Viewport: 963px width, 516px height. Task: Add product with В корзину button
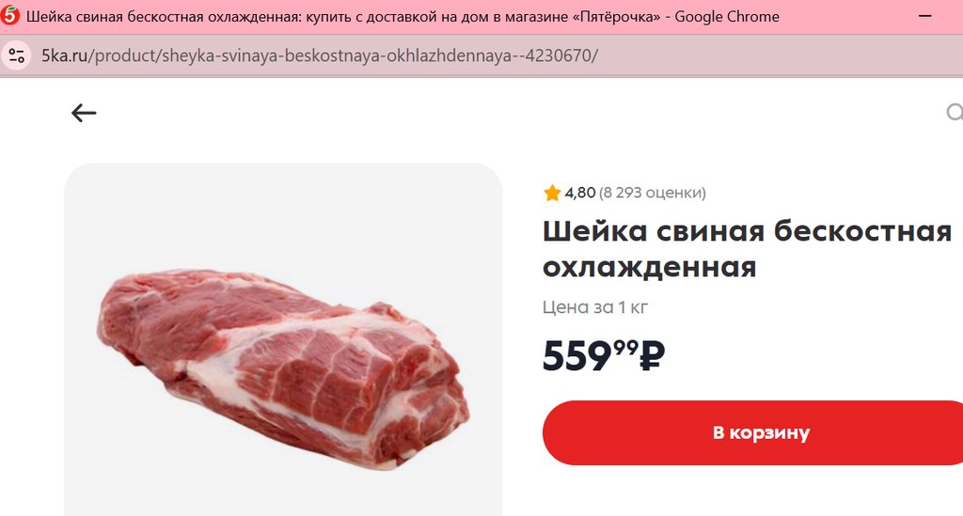click(760, 433)
